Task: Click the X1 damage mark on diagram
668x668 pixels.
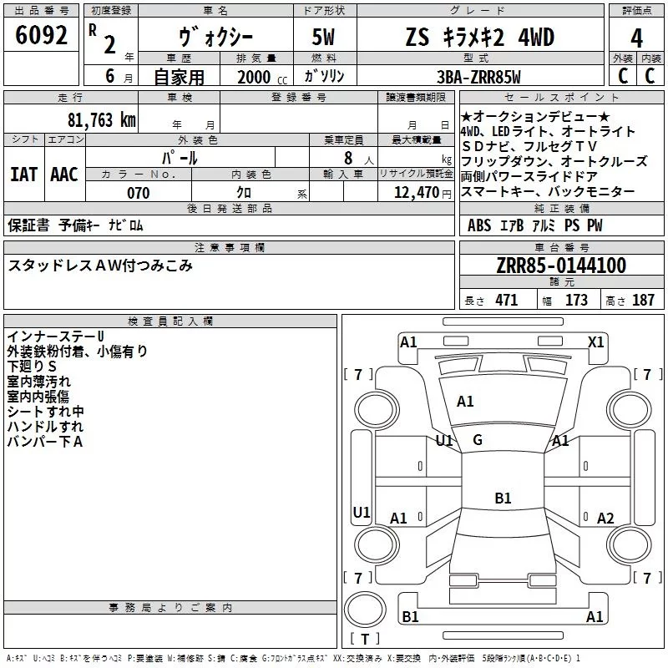Action: 596,342
